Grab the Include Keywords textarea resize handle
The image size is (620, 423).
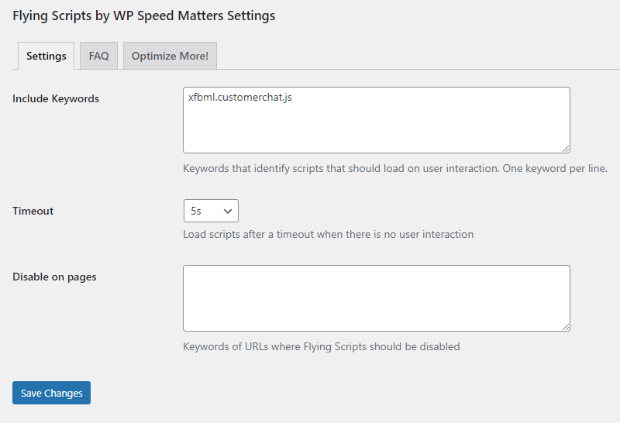tap(566, 148)
